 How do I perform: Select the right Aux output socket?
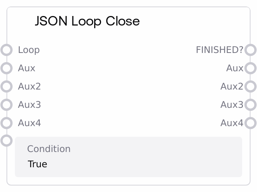coord(250,68)
